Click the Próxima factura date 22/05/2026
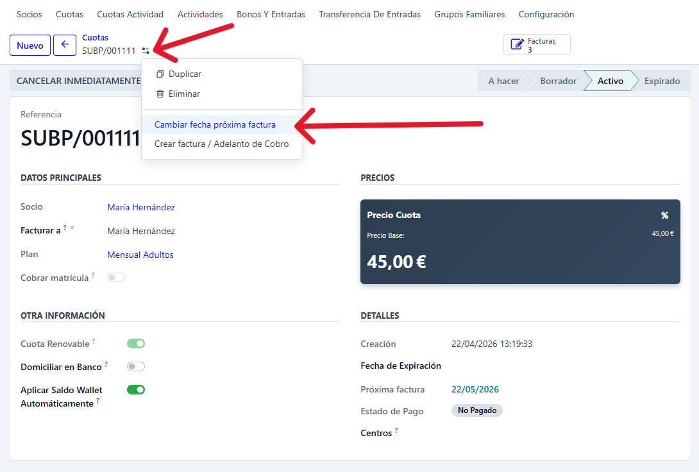 [x=475, y=389]
